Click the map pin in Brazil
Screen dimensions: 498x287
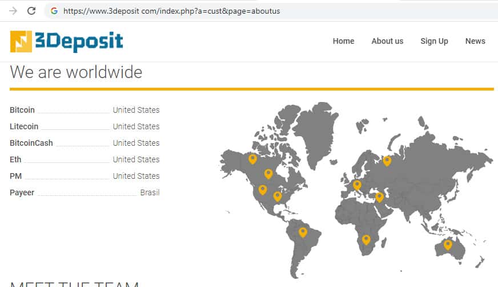pos(303,232)
